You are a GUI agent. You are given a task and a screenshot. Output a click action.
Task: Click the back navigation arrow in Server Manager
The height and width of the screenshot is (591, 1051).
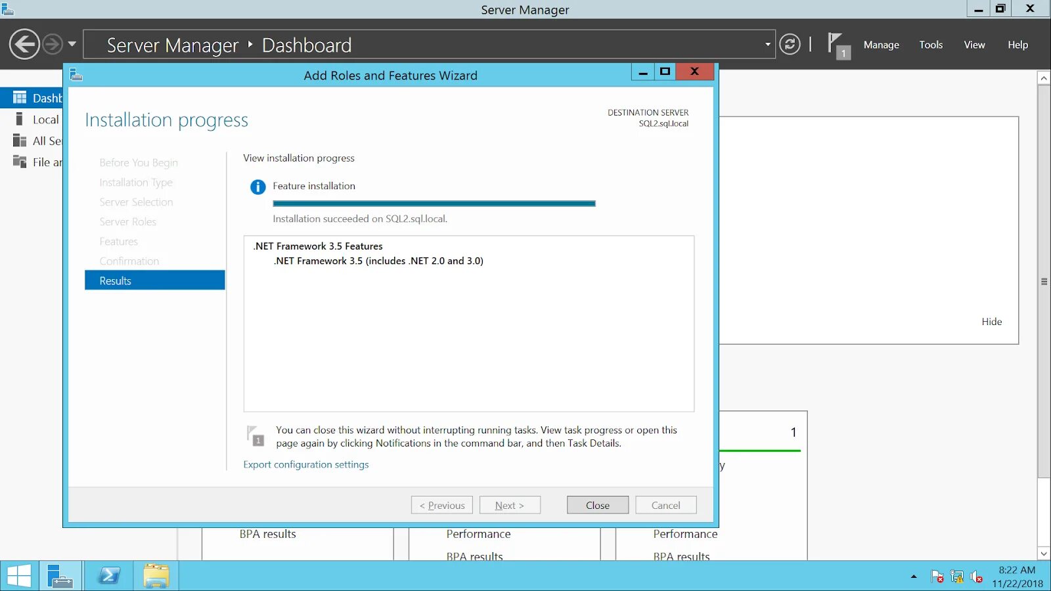[x=24, y=45]
